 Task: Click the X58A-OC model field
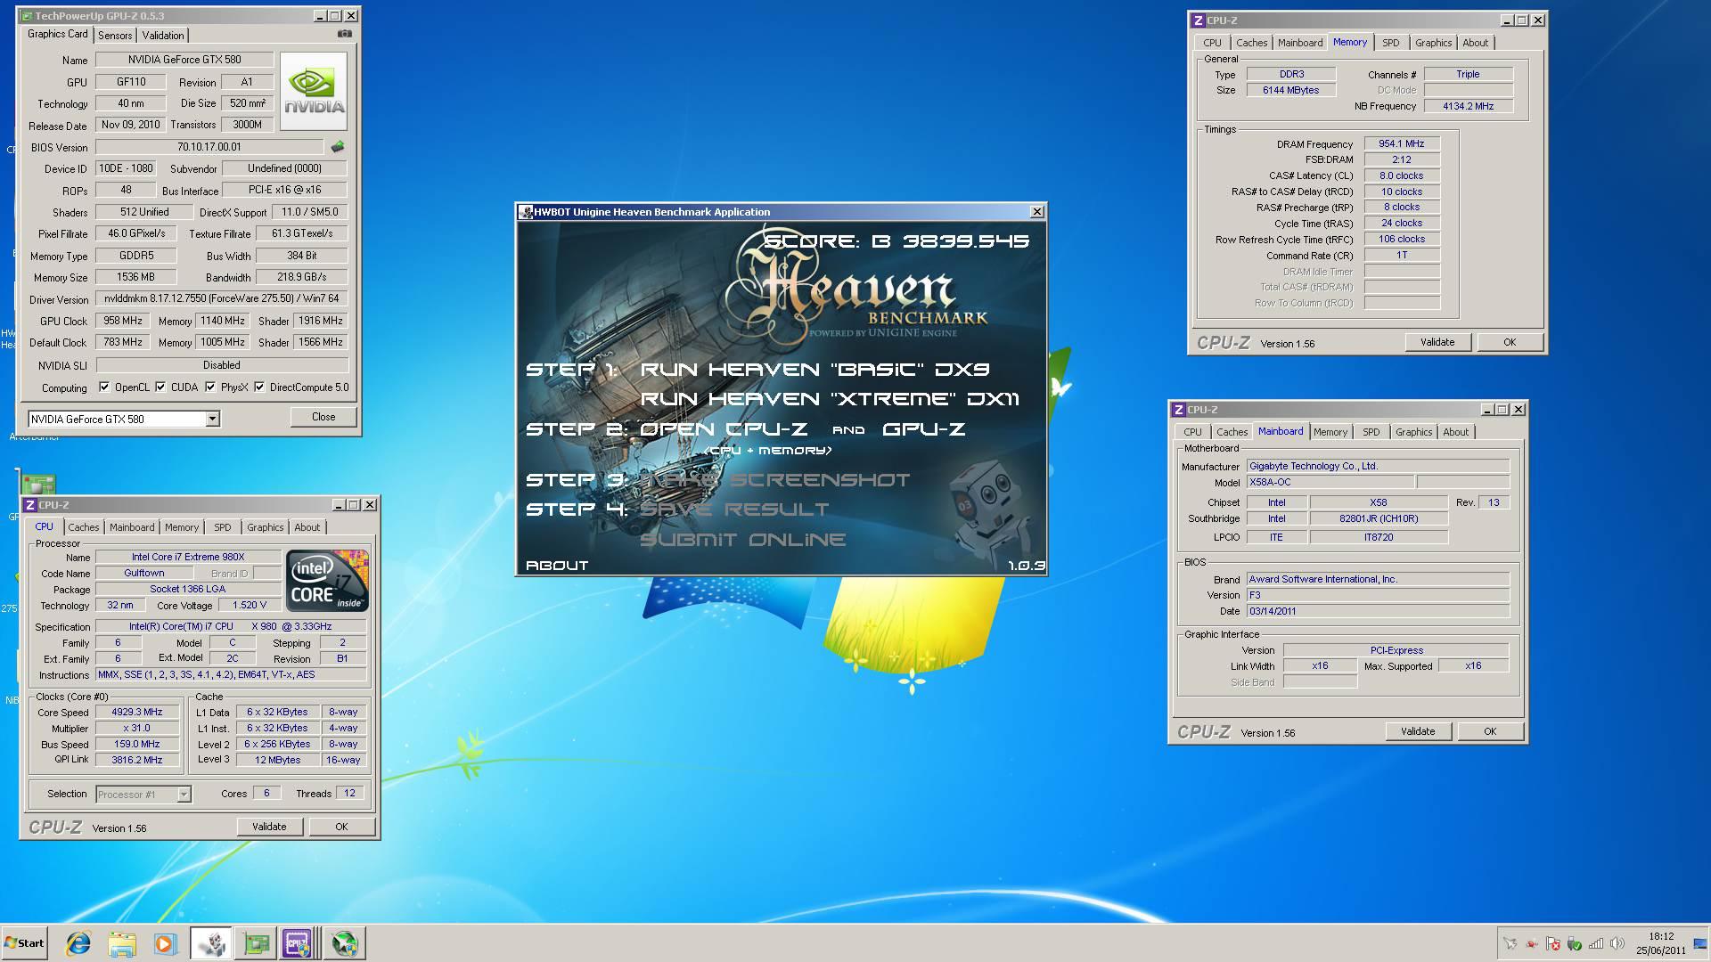point(1330,482)
